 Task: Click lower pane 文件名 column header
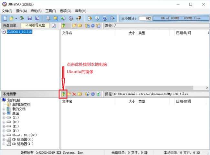[x=88, y=101]
